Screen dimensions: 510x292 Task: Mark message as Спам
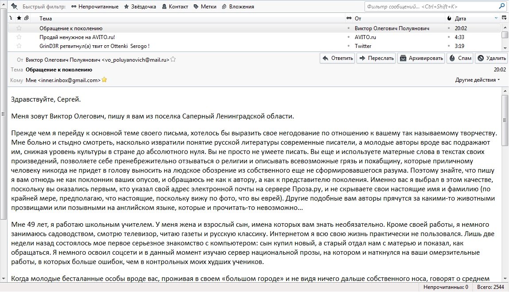pyautogui.click(x=460, y=58)
